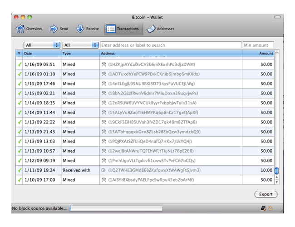Focus the Min amount field

pyautogui.click(x=258, y=45)
